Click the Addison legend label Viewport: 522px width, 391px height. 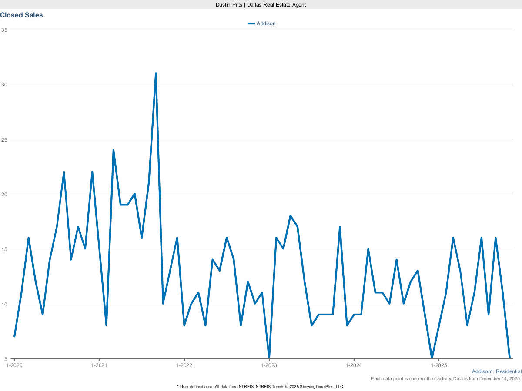click(266, 23)
